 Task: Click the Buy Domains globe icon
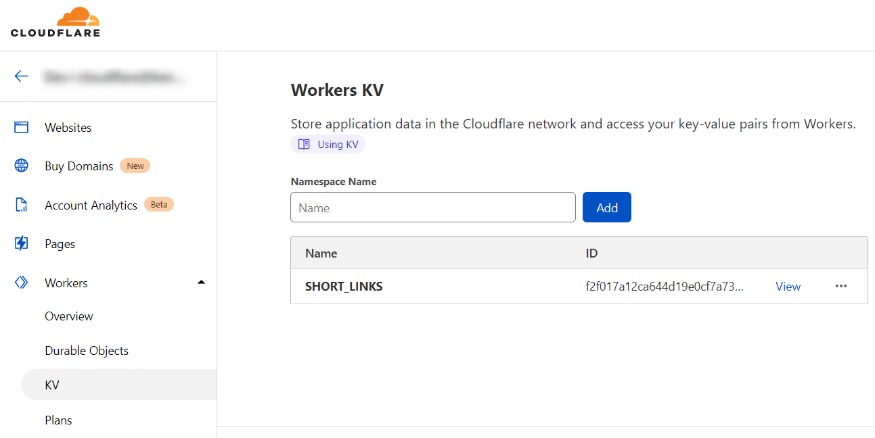[x=22, y=166]
